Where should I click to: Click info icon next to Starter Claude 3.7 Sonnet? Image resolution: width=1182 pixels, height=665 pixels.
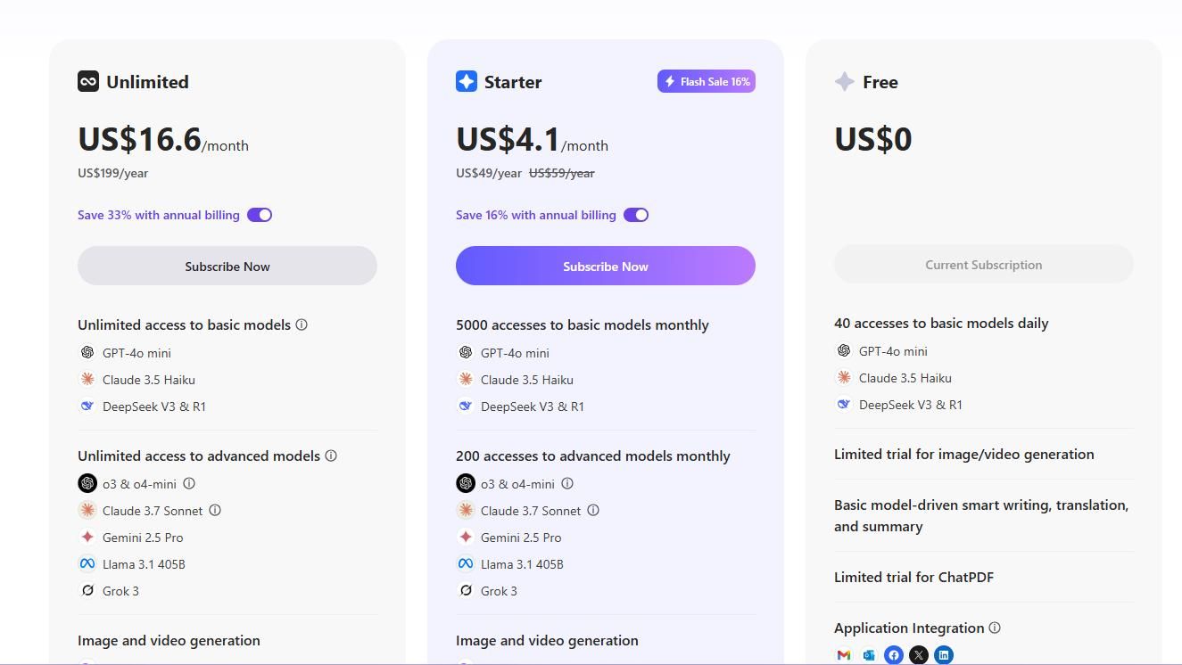coord(593,510)
